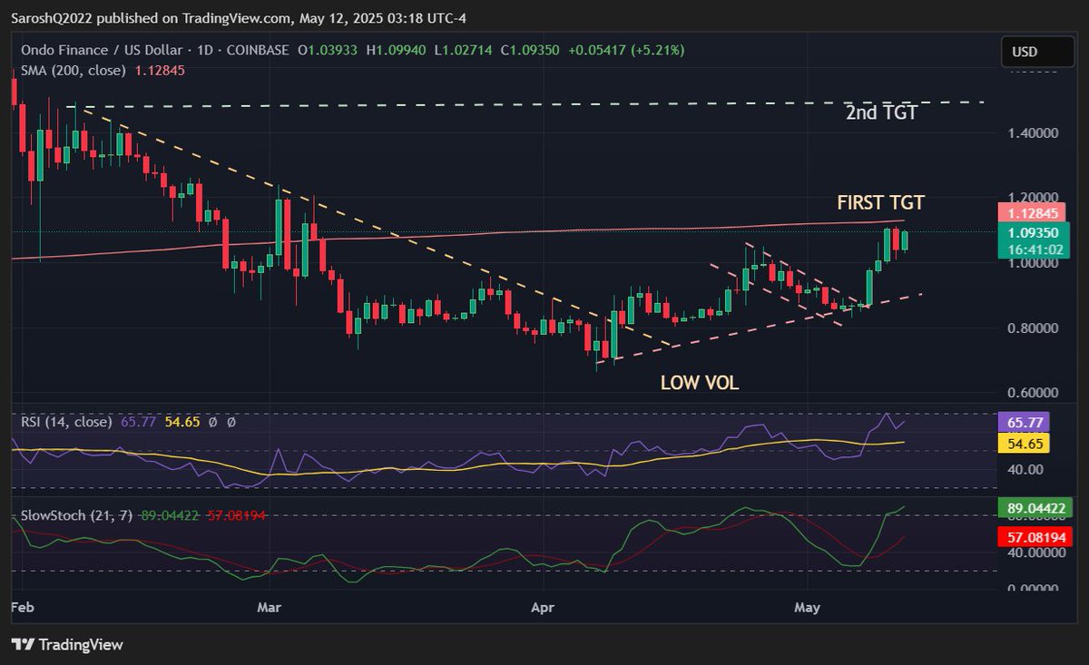Click the open value O1.03933
The width and height of the screenshot is (1089, 665).
pos(329,51)
